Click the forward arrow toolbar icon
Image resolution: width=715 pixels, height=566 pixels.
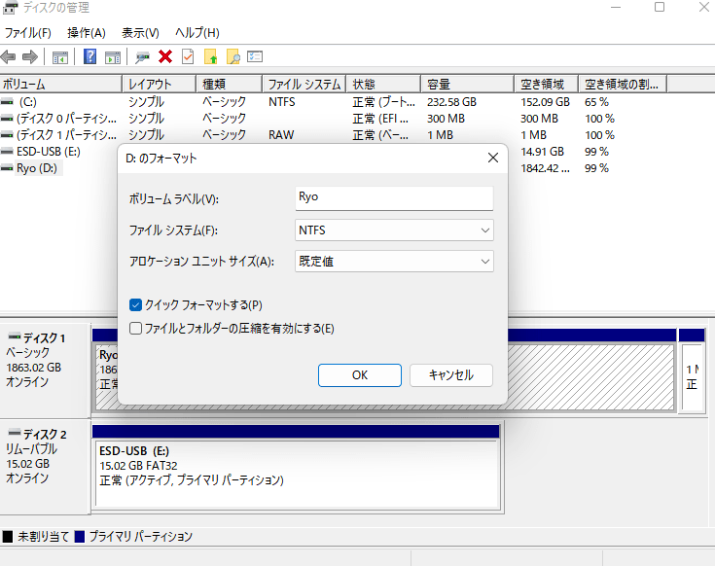point(30,56)
